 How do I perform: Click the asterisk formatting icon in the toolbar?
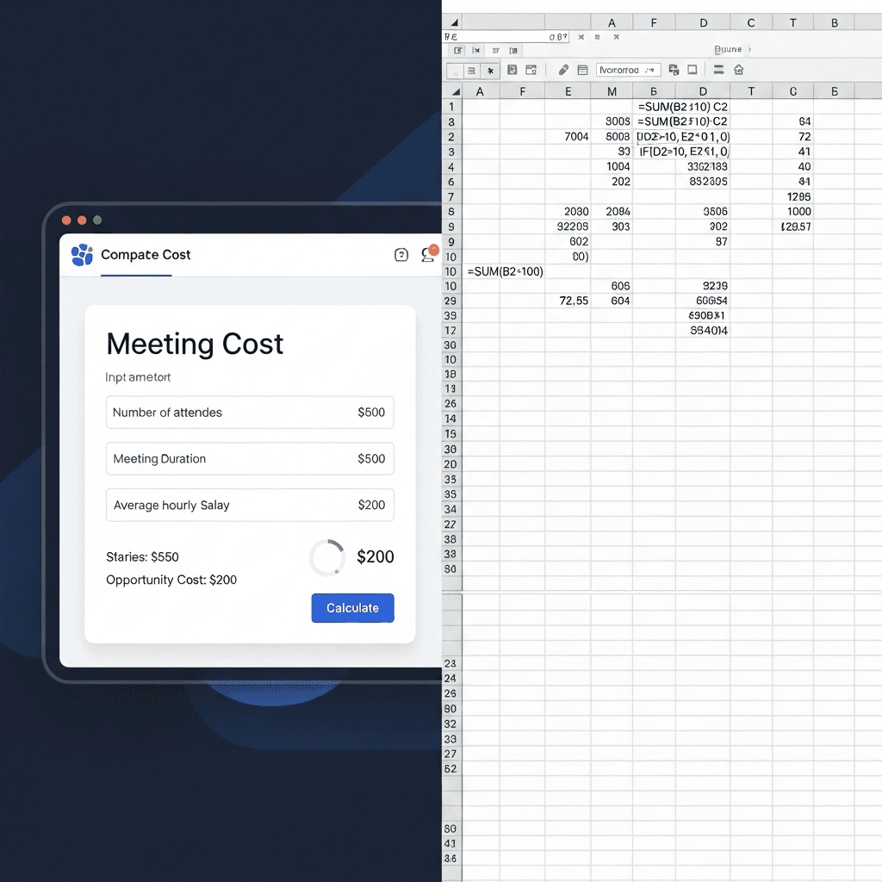490,70
